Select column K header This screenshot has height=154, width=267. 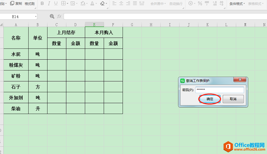coord(207,25)
